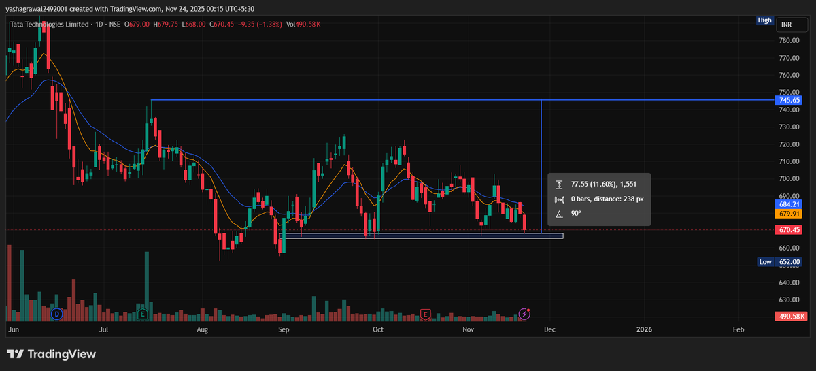Click the 684.21 blue moving average price label
Screen dimensions: 816x371
[788, 204]
